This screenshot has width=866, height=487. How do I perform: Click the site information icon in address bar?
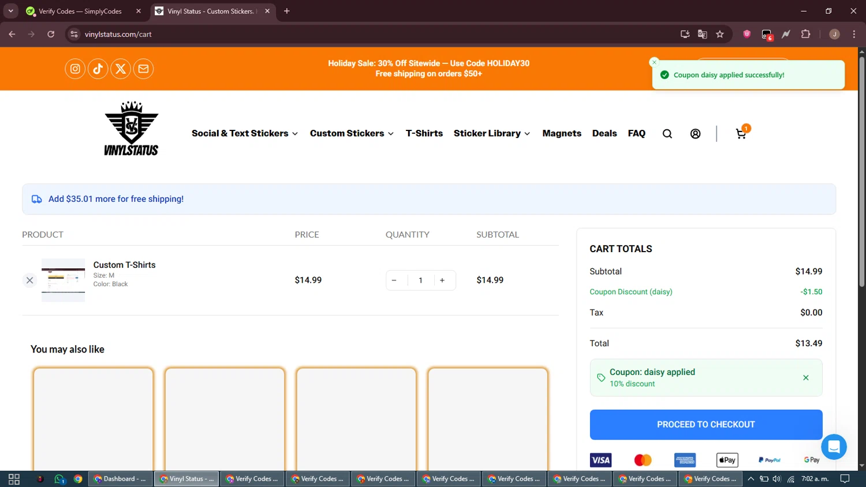pyautogui.click(x=74, y=34)
